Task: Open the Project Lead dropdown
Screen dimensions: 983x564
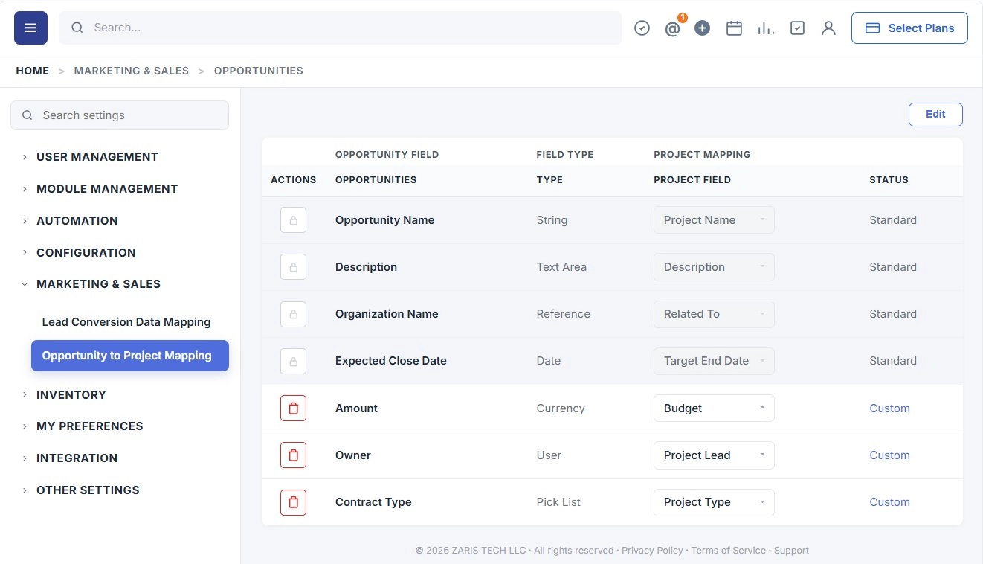Action: pos(714,455)
